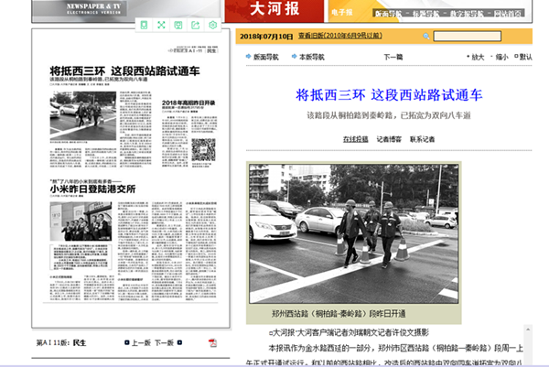This screenshot has width=549, height=367.
Task: Download the page PDF via red icon
Action: coord(211,343)
